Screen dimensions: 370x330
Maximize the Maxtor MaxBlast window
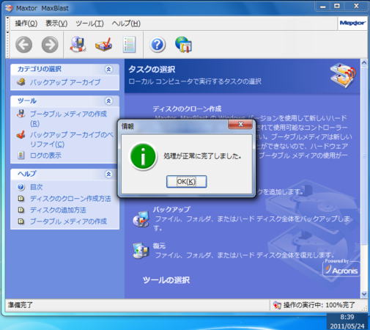click(x=337, y=7)
